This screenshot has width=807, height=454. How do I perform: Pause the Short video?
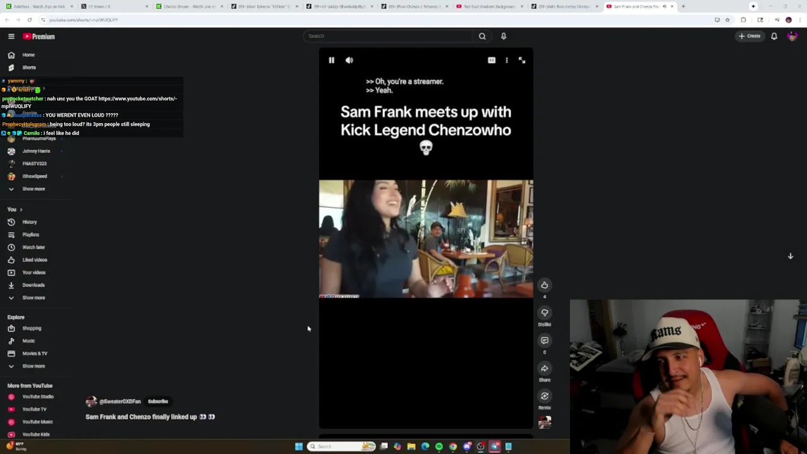tap(332, 60)
